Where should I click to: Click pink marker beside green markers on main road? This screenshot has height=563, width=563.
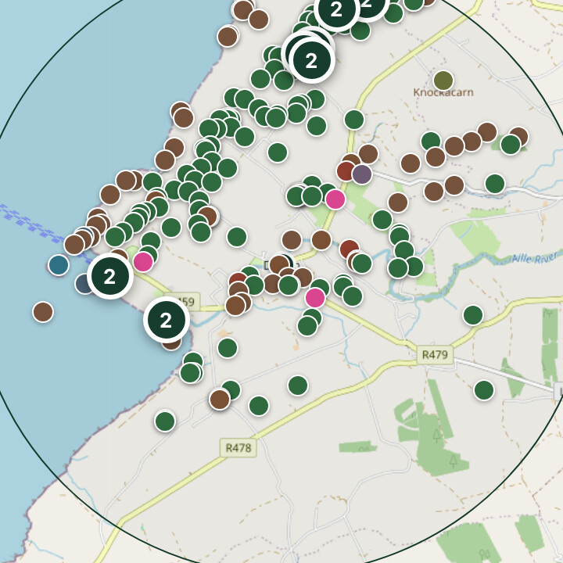tap(335, 199)
